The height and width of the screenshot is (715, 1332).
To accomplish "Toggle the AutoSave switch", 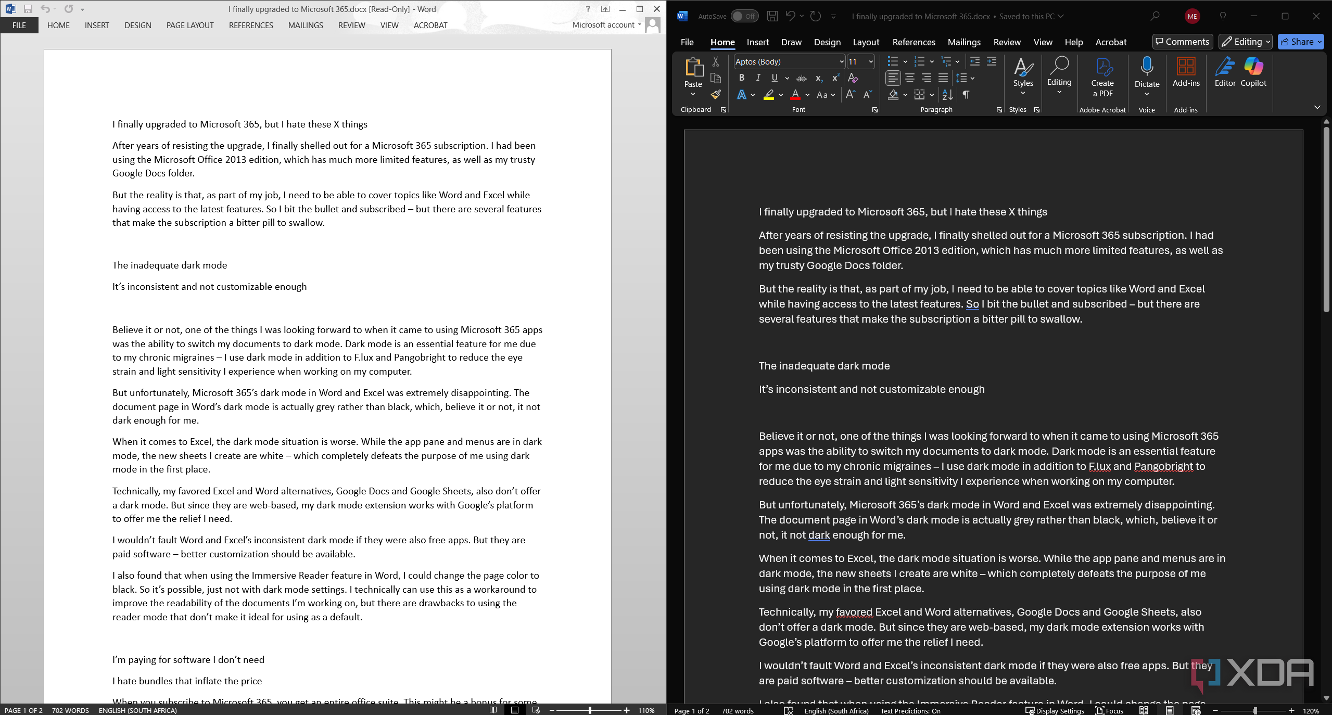I will tap(744, 16).
